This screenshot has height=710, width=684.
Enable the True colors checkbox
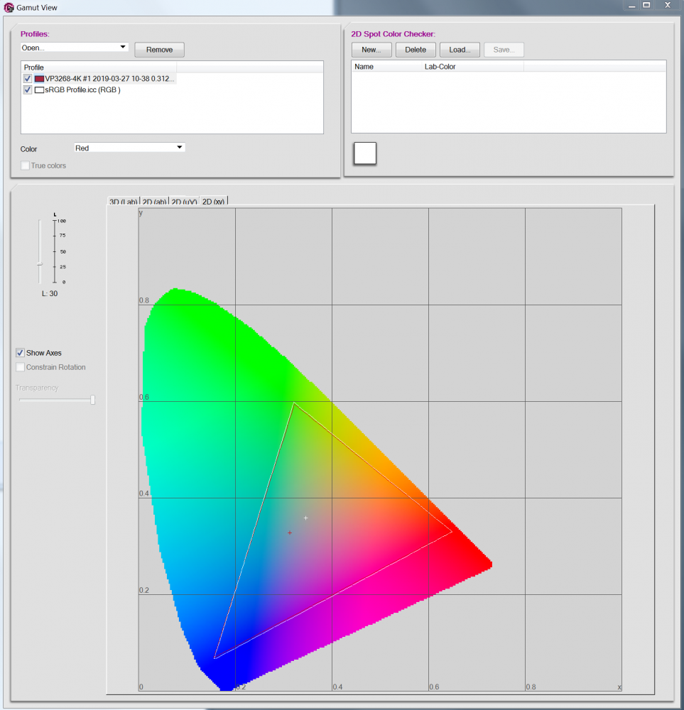tap(26, 165)
